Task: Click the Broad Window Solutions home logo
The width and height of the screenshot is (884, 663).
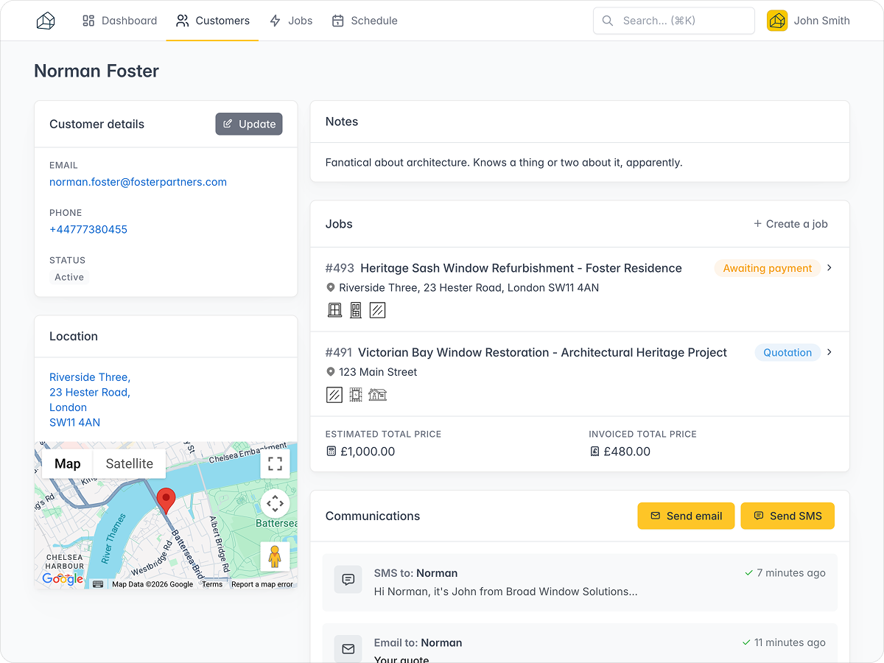Action: tap(45, 21)
